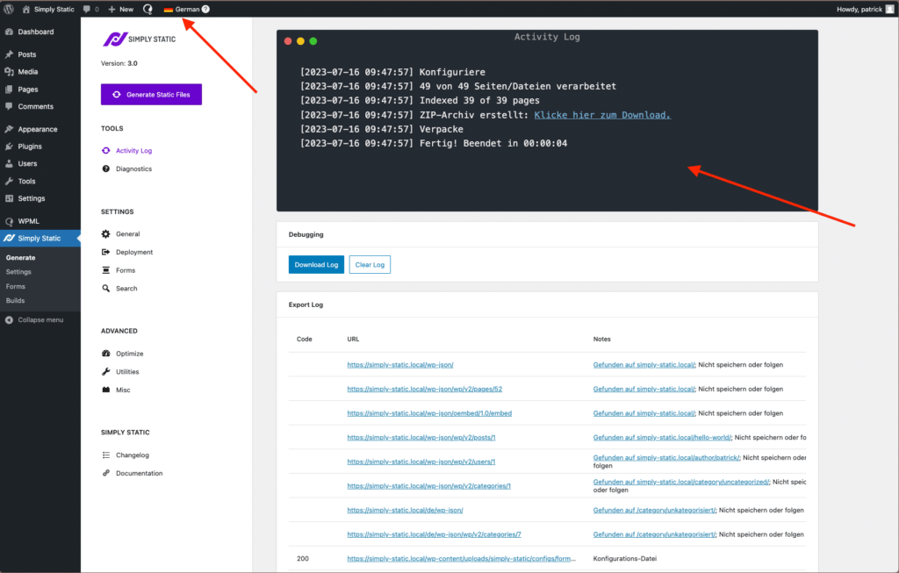Click the WordPress logo in admin bar
This screenshot has width=899, height=573.
tap(9, 9)
